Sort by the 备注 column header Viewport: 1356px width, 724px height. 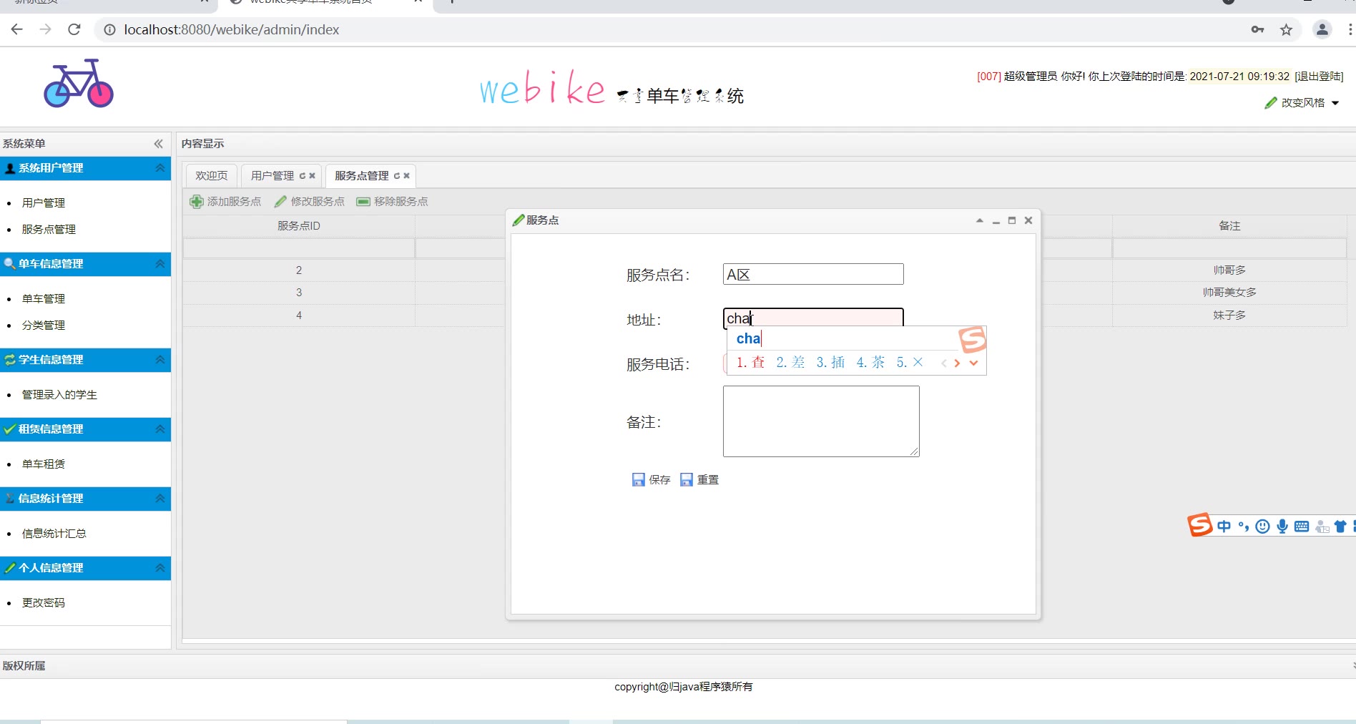(1229, 226)
